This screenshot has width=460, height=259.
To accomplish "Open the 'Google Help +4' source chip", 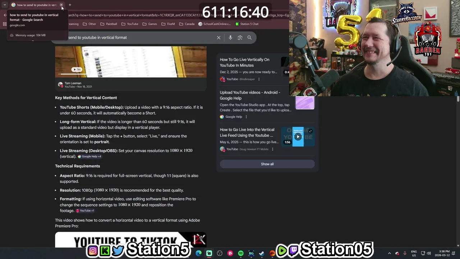I will tap(89, 156).
